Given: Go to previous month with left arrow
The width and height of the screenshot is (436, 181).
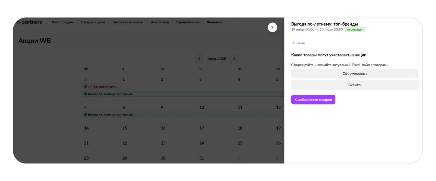Looking at the screenshot, I should point(199,59).
